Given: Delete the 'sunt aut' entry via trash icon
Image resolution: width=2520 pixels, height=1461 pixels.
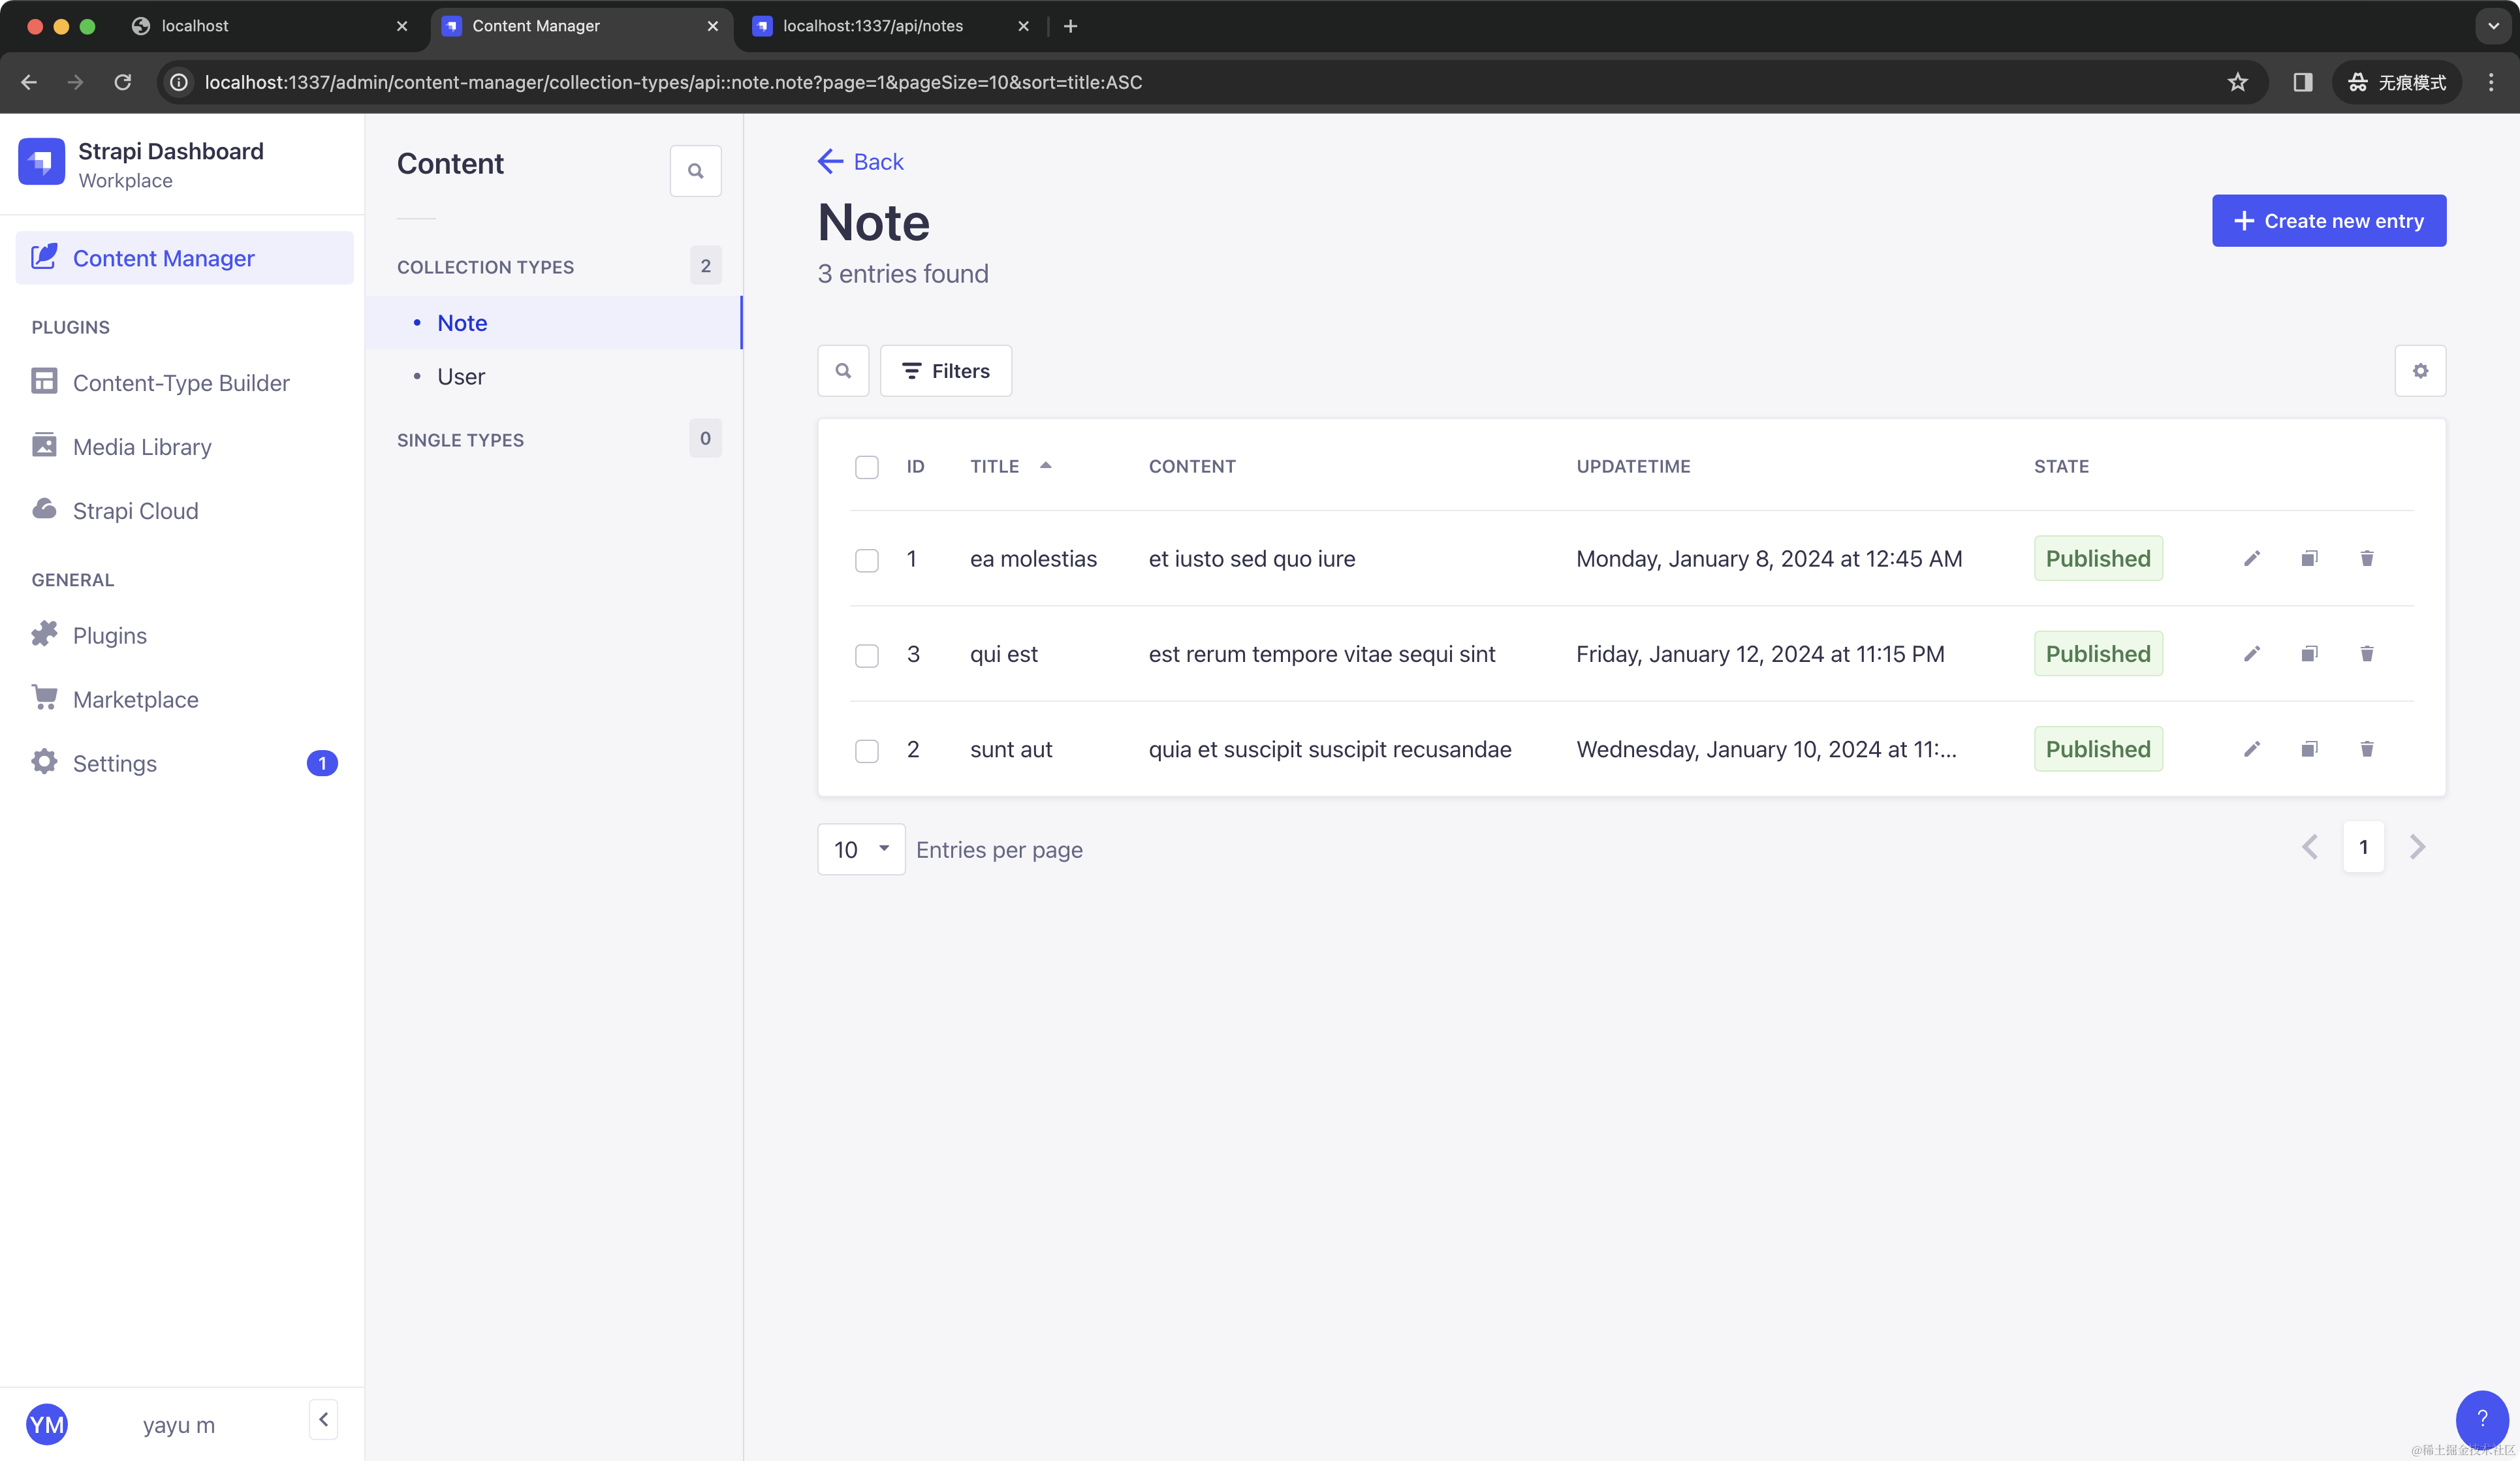Looking at the screenshot, I should pos(2366,749).
